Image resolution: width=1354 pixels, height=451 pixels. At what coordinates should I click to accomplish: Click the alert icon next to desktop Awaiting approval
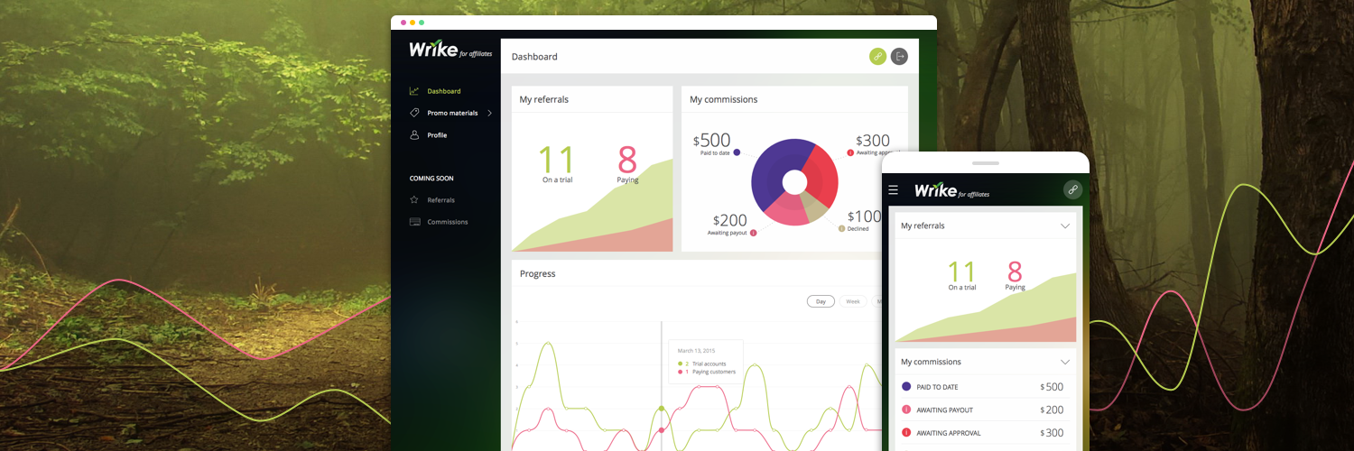[x=850, y=153]
